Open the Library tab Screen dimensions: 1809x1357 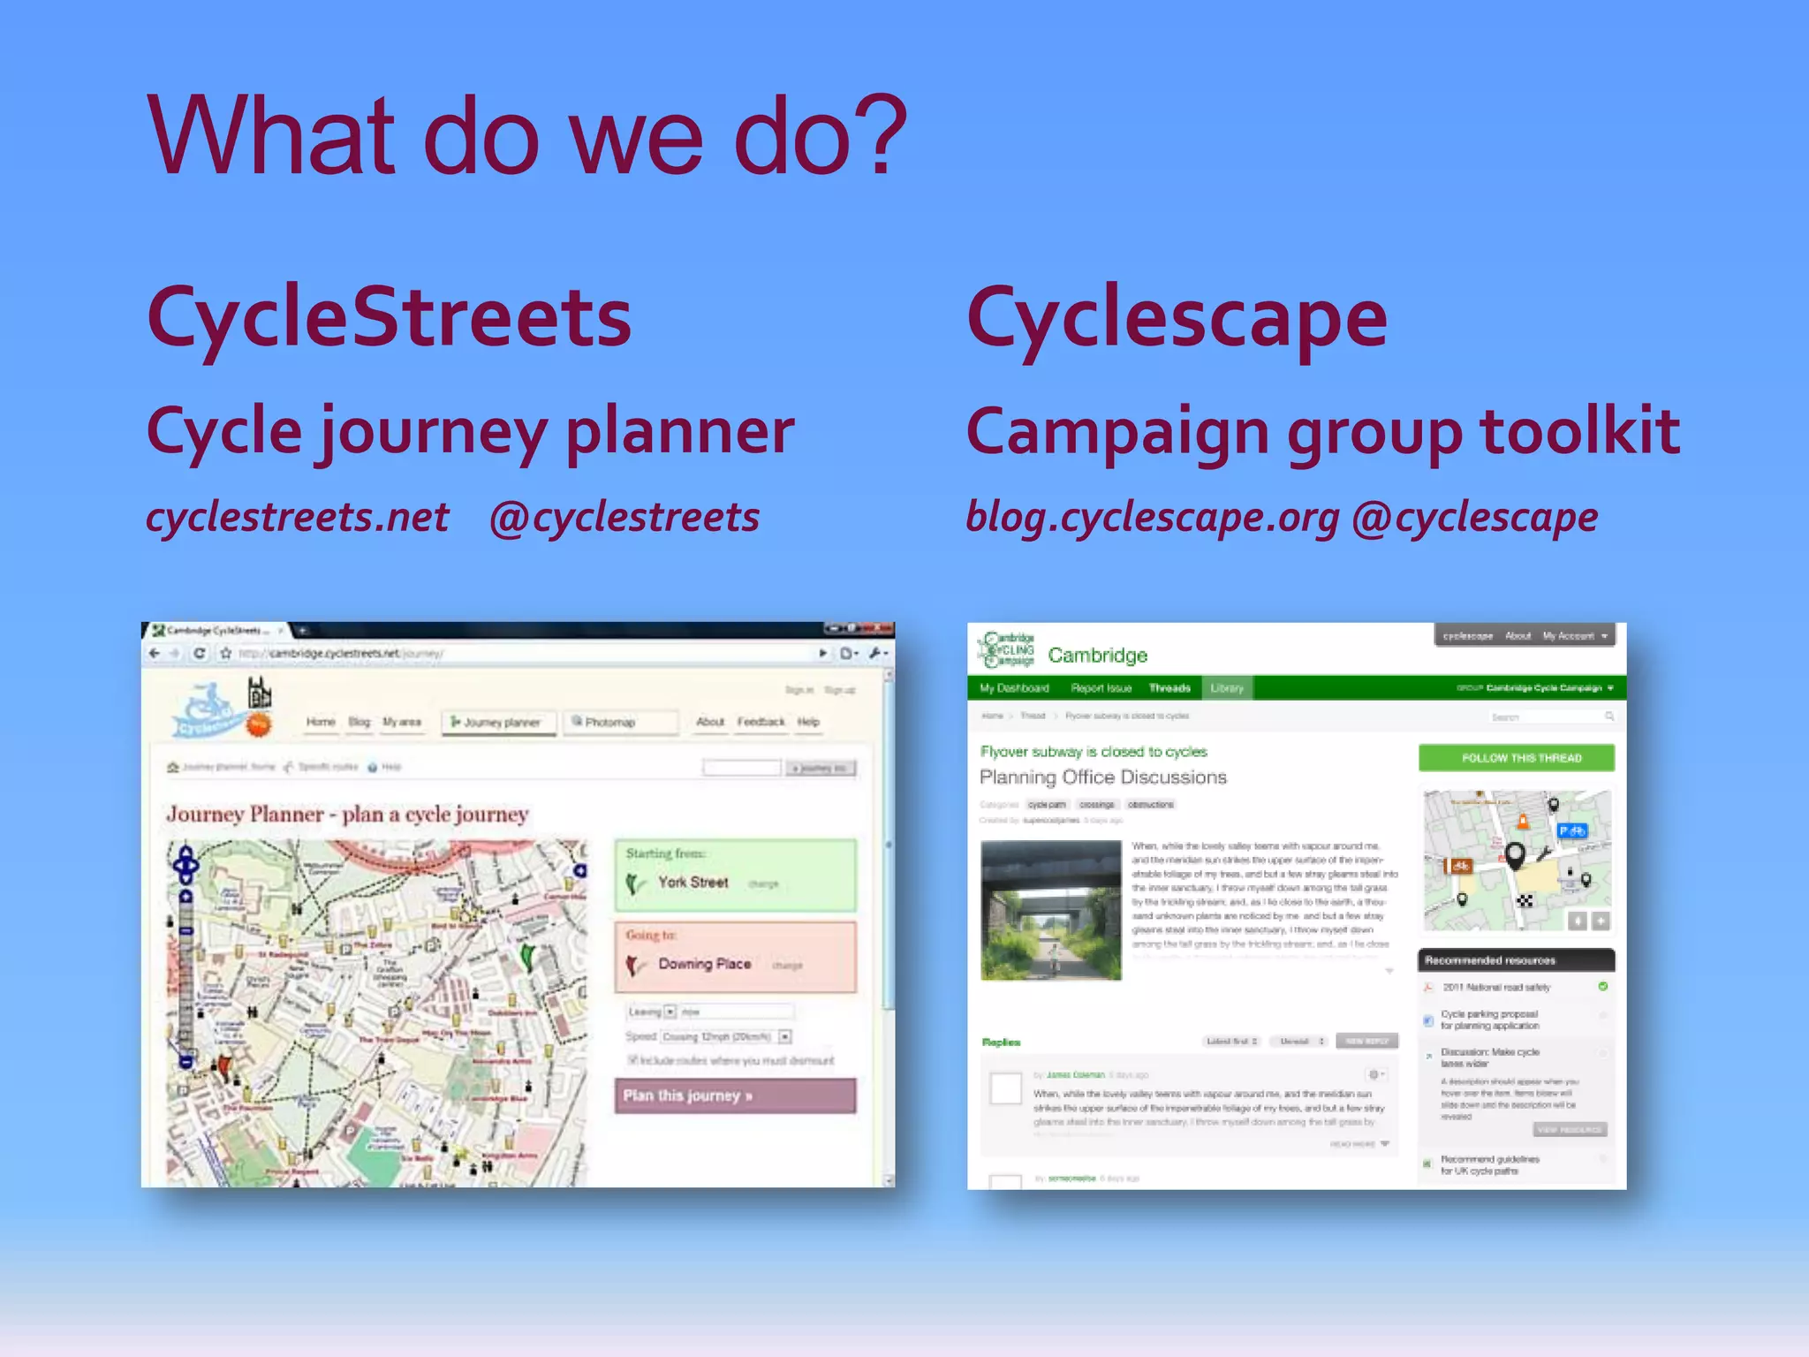(x=1226, y=688)
